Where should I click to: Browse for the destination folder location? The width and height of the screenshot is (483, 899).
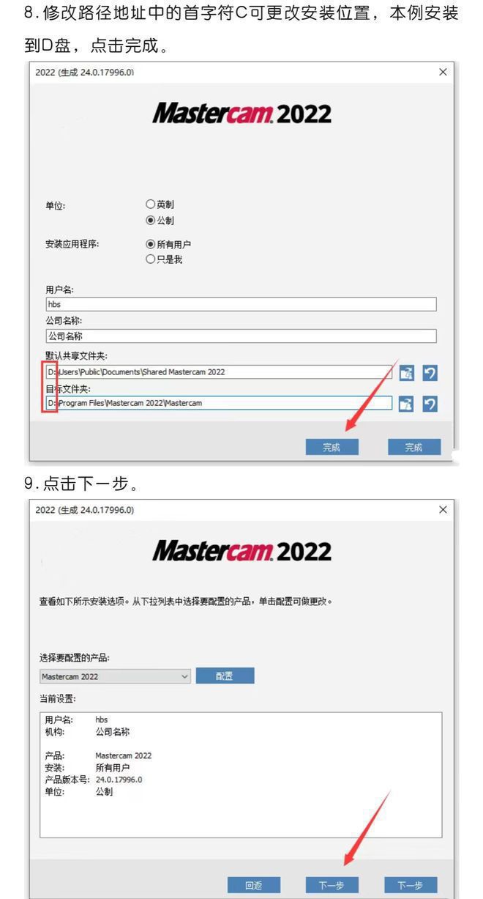point(405,404)
